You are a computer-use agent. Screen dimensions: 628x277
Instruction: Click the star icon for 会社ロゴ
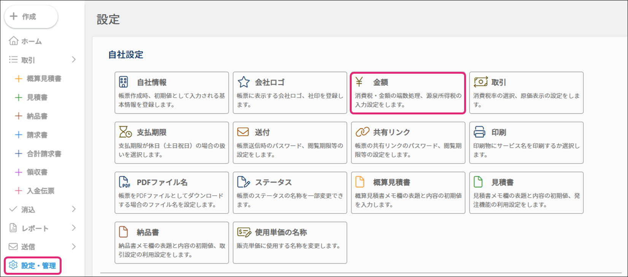click(x=243, y=82)
